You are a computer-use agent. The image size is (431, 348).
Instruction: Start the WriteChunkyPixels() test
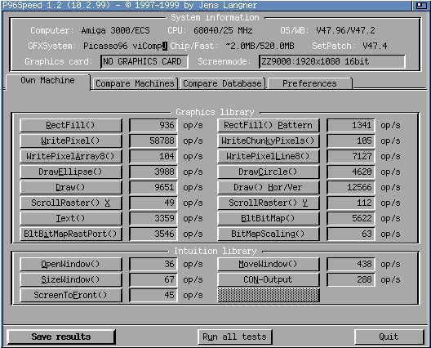[x=269, y=141]
